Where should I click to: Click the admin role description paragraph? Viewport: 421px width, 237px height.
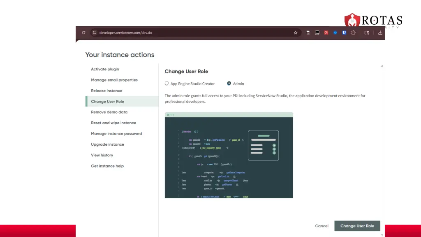[x=265, y=99]
